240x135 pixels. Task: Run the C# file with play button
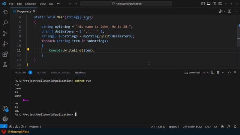click(x=221, y=11)
